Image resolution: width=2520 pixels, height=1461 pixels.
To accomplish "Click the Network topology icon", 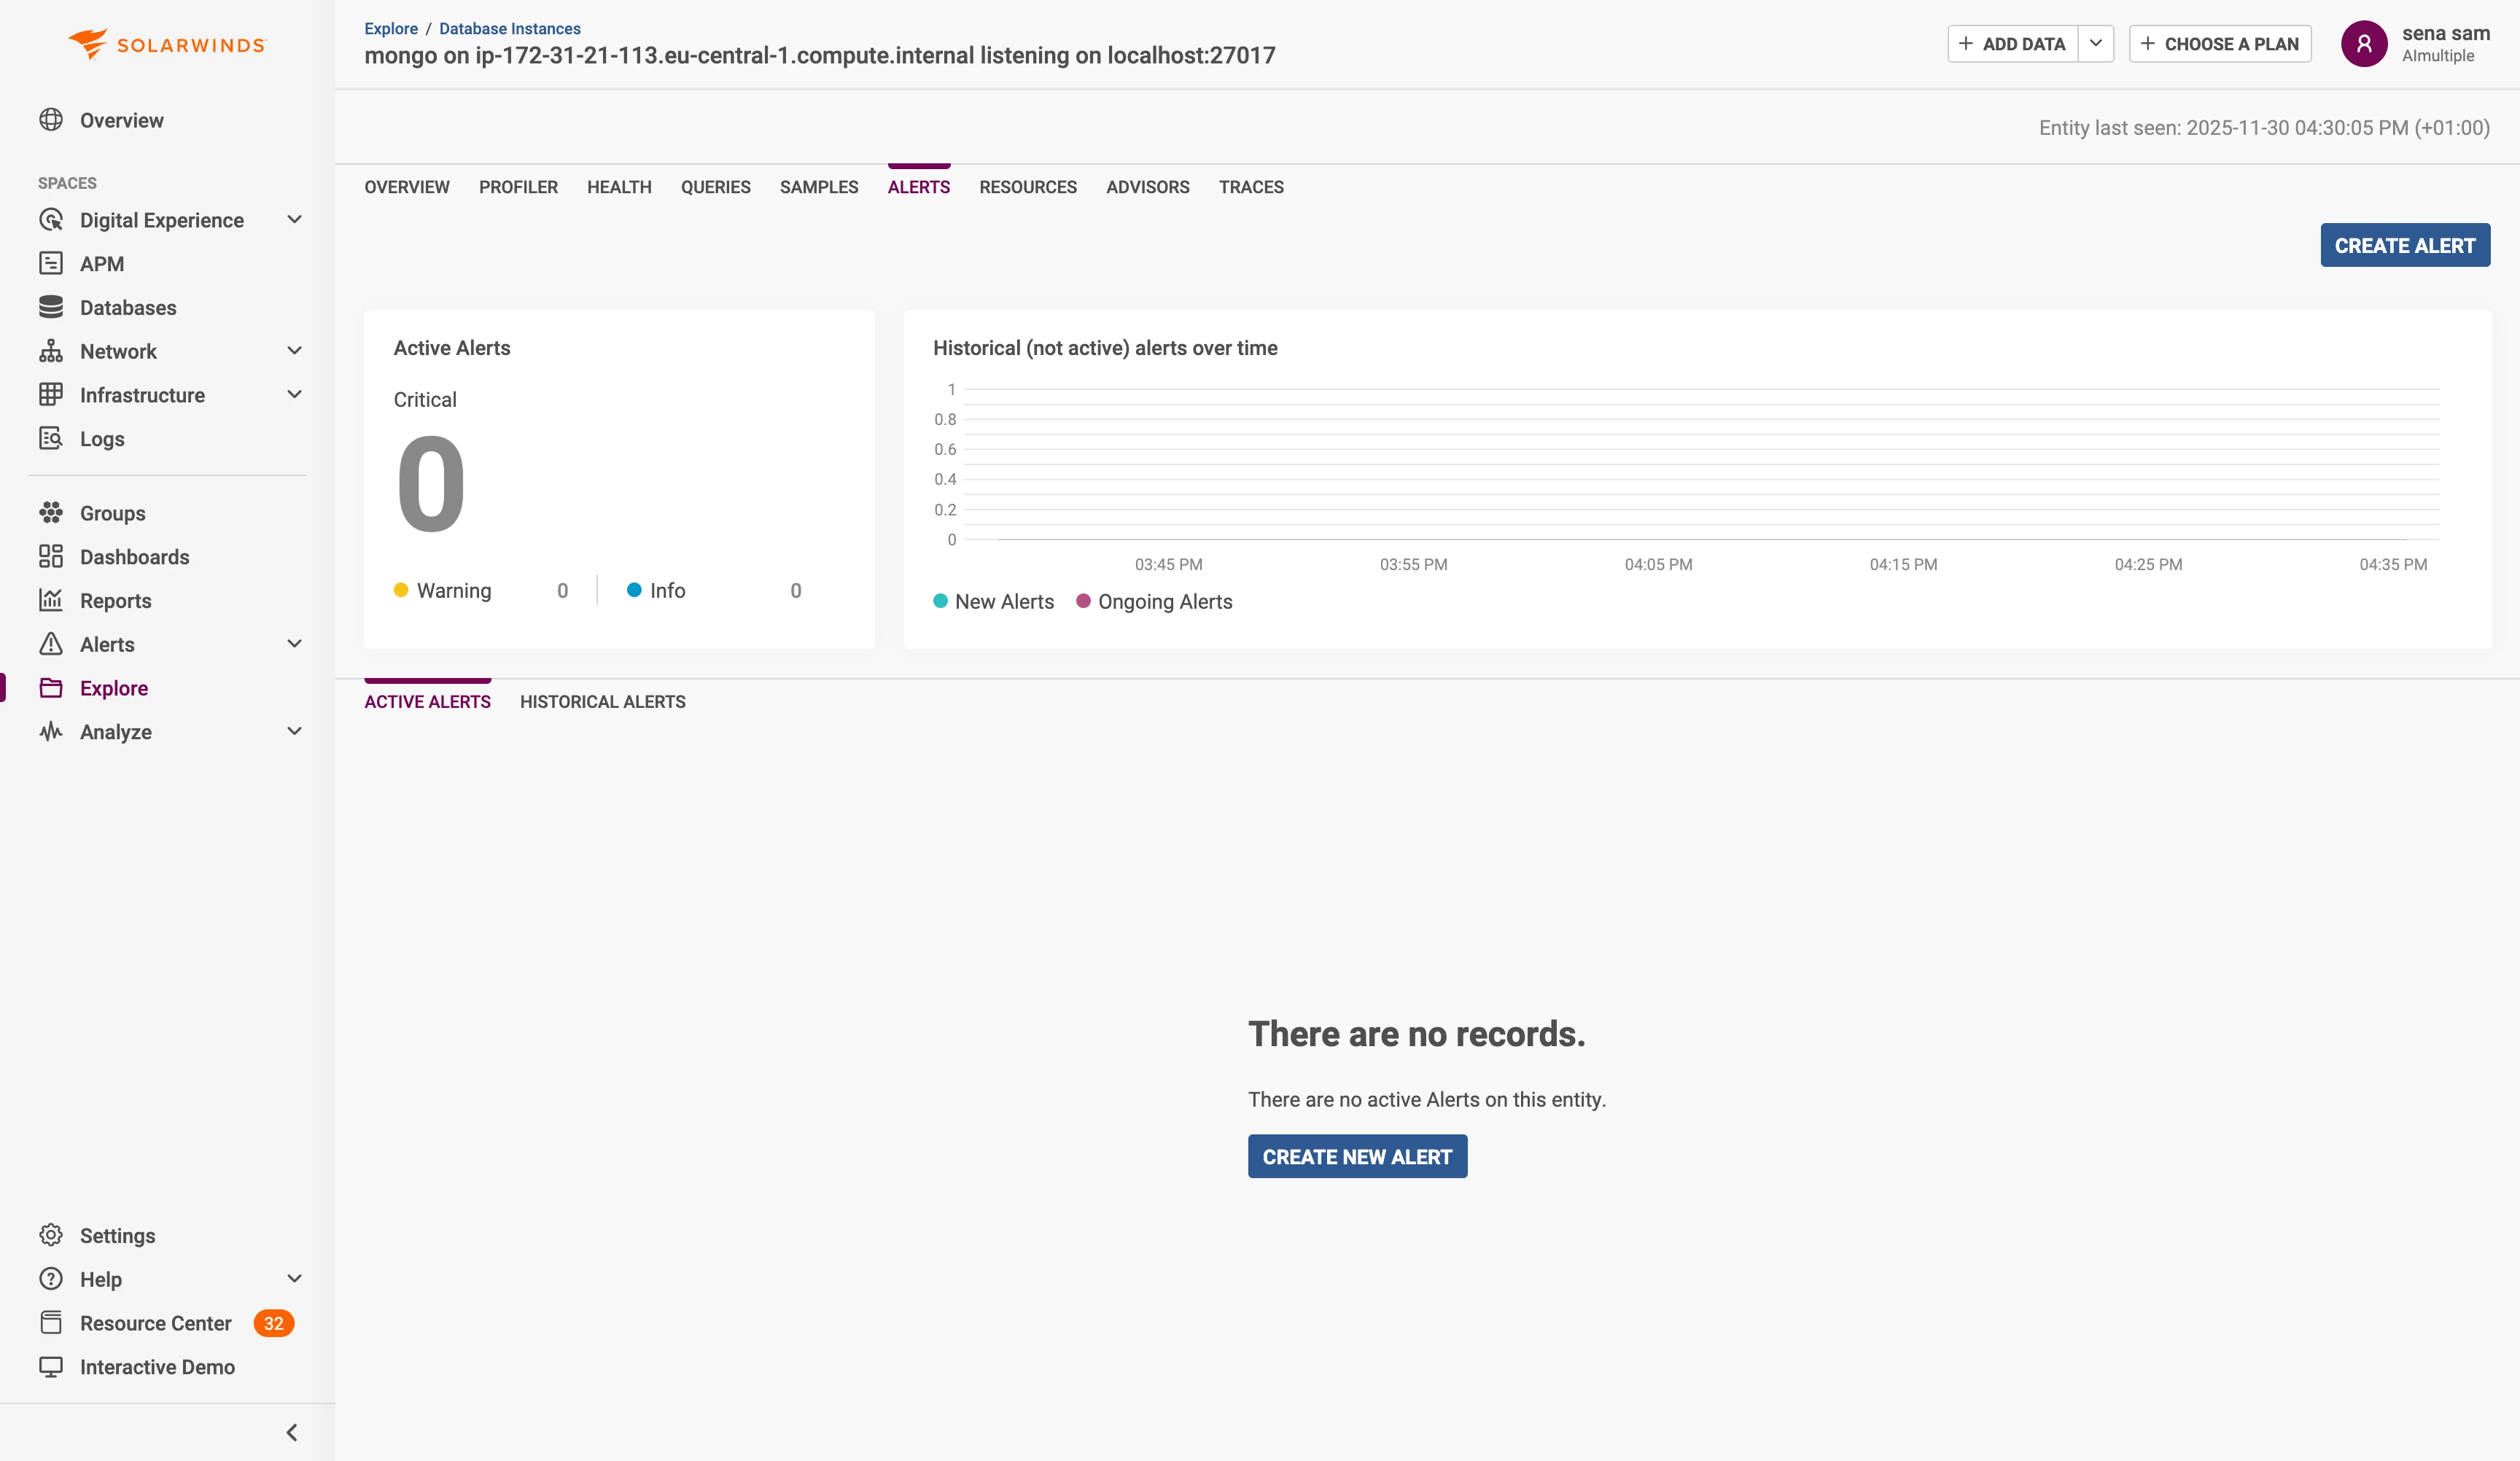I will point(51,351).
